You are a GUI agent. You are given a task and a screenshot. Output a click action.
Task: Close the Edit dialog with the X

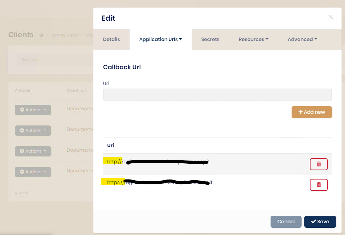click(331, 17)
